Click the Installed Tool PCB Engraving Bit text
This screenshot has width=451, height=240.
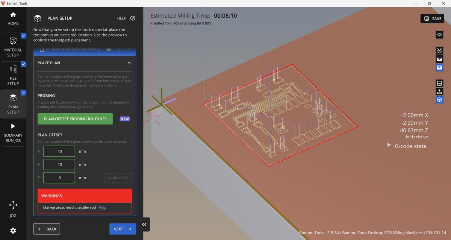coord(181,23)
